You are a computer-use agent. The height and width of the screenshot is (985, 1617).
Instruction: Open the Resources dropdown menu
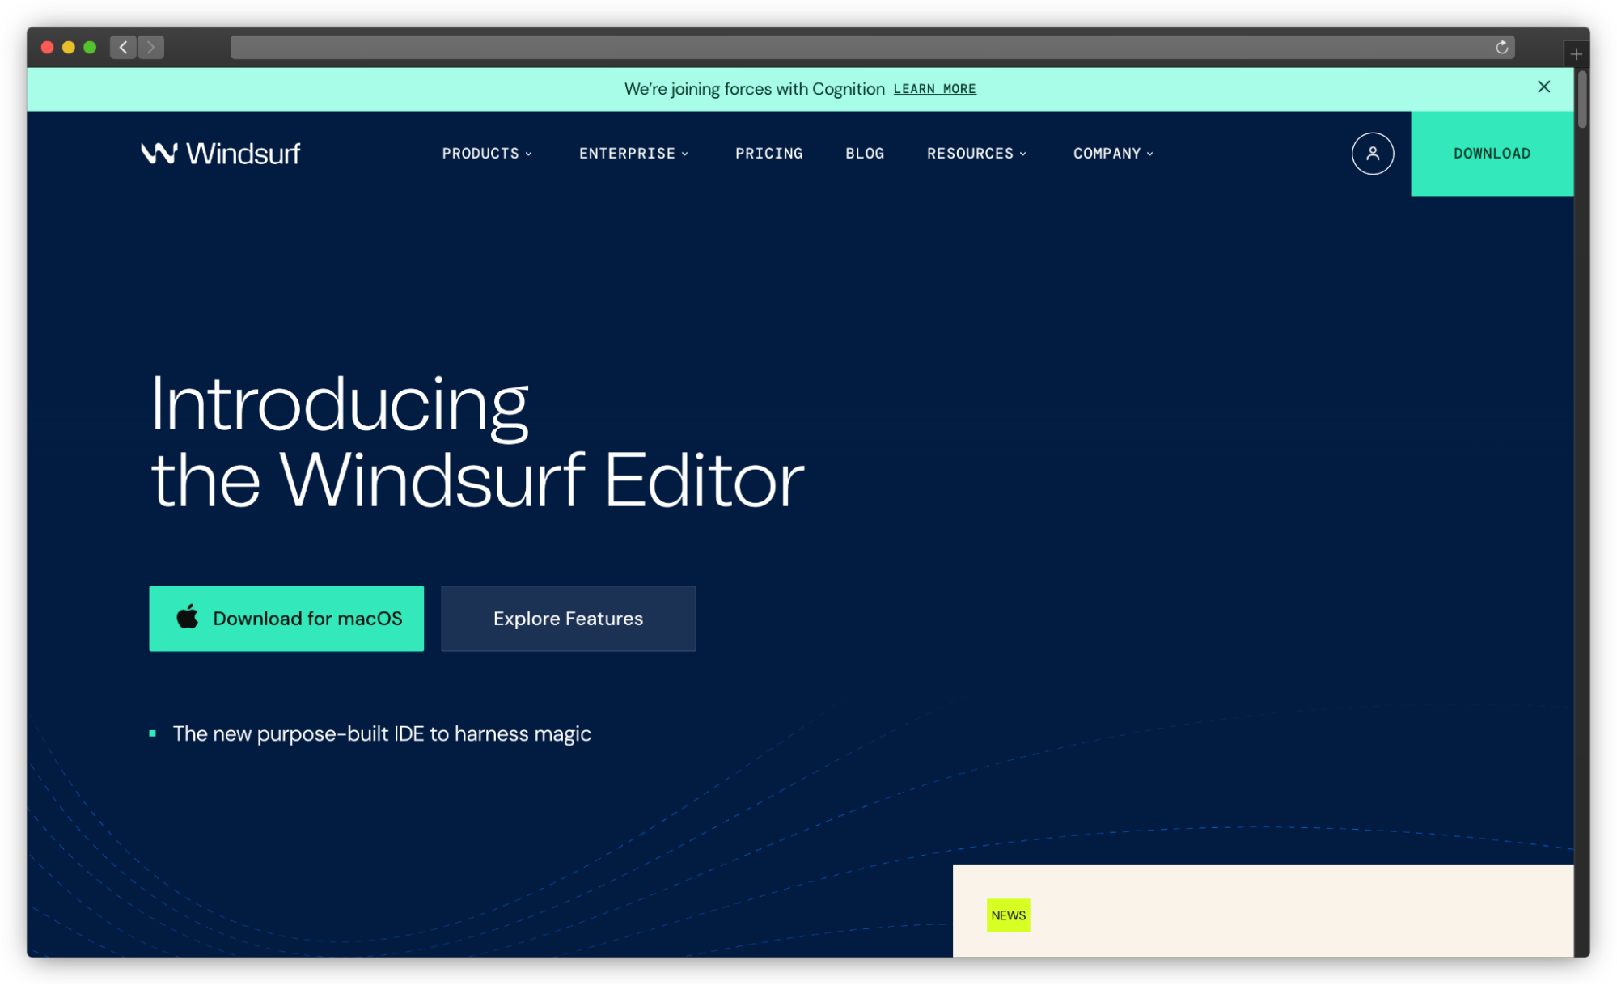(x=976, y=154)
